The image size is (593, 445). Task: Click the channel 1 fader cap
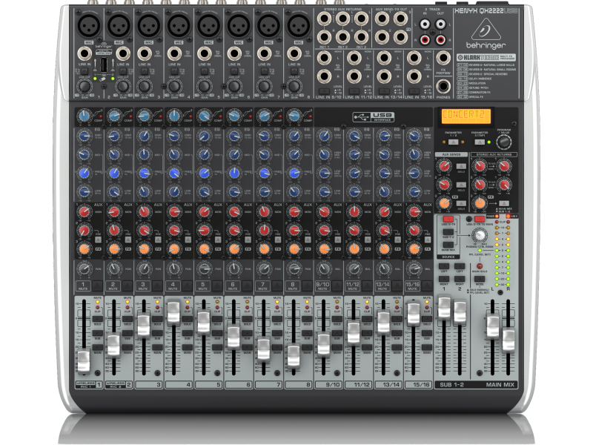[84, 361]
